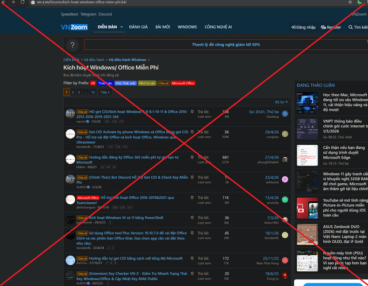Click thread page number 729 under naroto
Screen dimensions: 368x286
coord(107,122)
